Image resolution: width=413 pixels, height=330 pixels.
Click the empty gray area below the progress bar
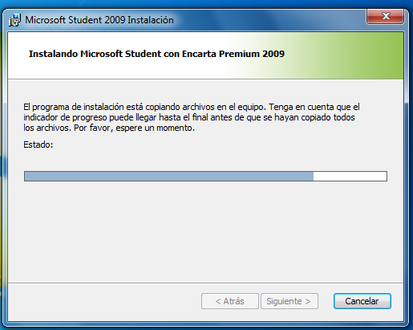tap(205, 231)
